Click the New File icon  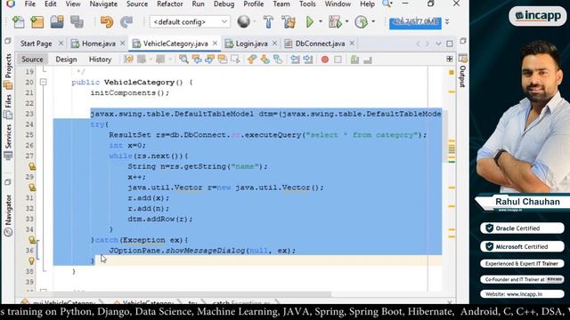[x=18, y=21]
